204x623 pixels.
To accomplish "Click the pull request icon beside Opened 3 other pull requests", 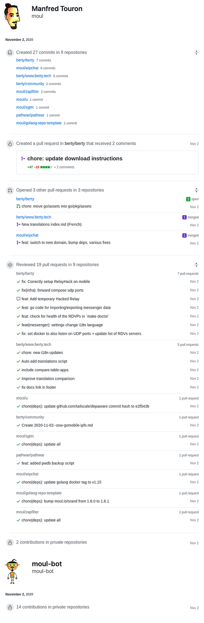I will point(10,190).
